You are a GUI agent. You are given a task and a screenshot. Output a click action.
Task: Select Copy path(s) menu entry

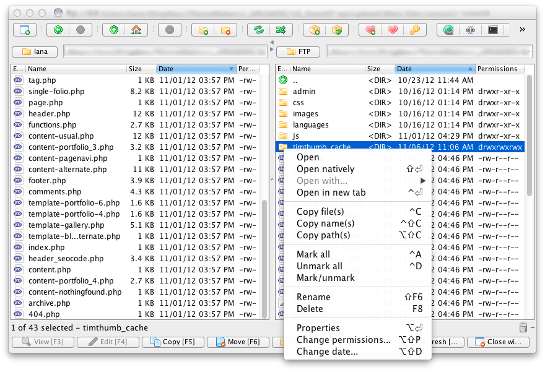coord(358,235)
